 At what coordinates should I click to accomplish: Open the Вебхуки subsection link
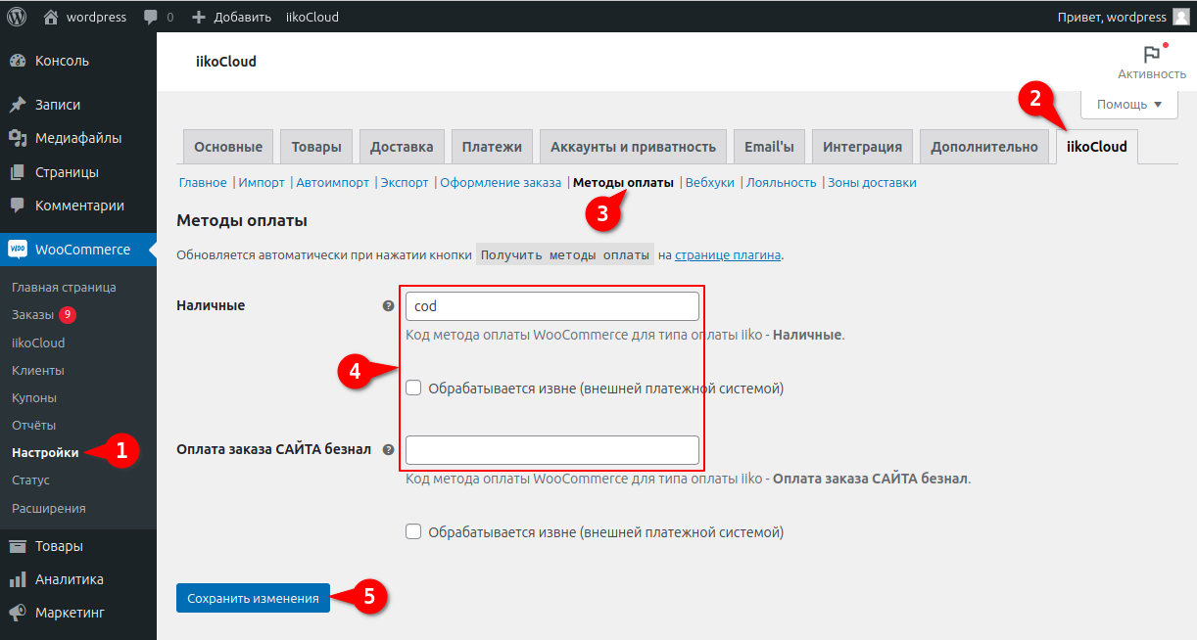click(709, 183)
